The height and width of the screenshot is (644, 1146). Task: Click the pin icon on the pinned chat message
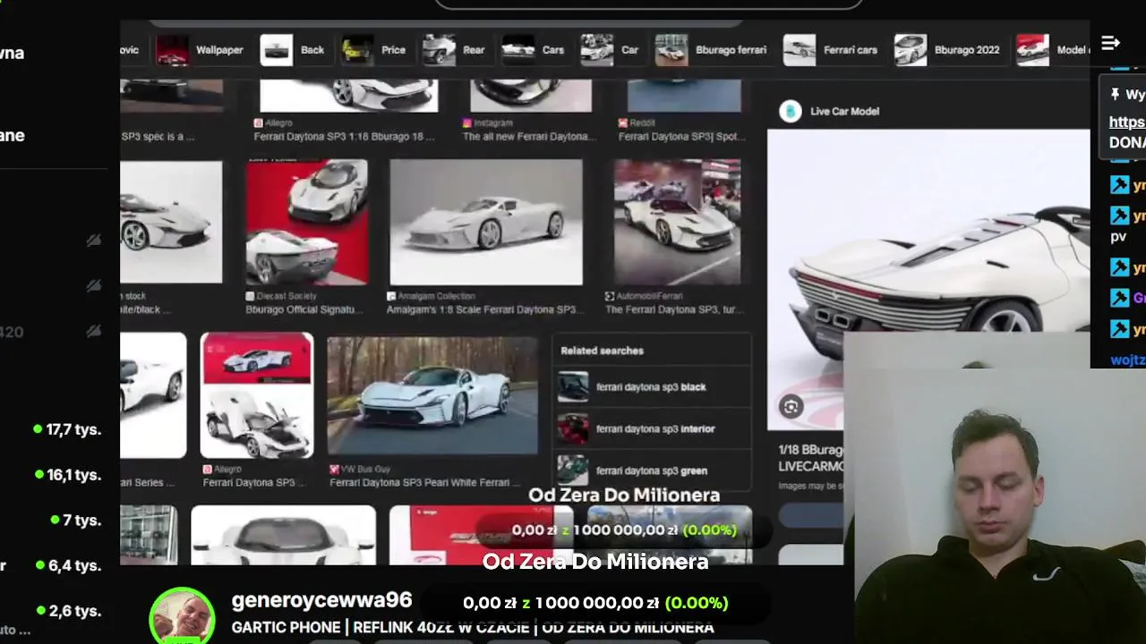point(1115,94)
